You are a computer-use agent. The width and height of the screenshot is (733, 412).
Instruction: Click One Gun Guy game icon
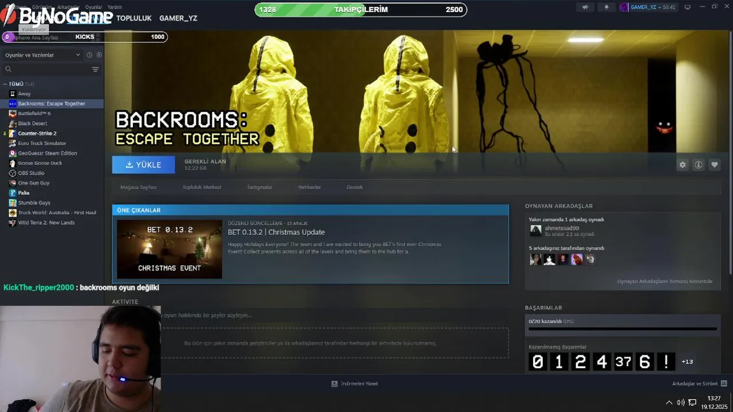[x=13, y=183]
